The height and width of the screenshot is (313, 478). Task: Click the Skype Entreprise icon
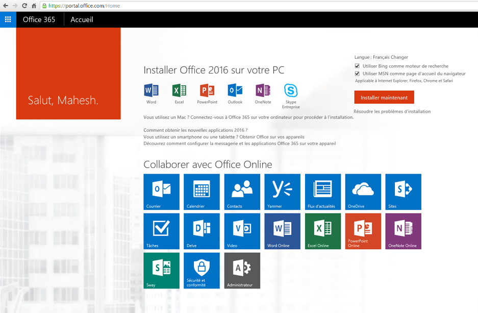[291, 90]
